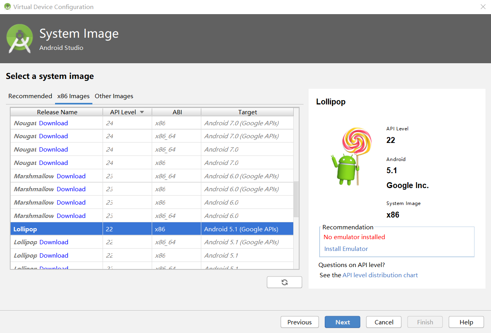Viewport: 491px width, 333px height.
Task: Click API level 22 in the selected Lollipop row
Action: (x=127, y=229)
